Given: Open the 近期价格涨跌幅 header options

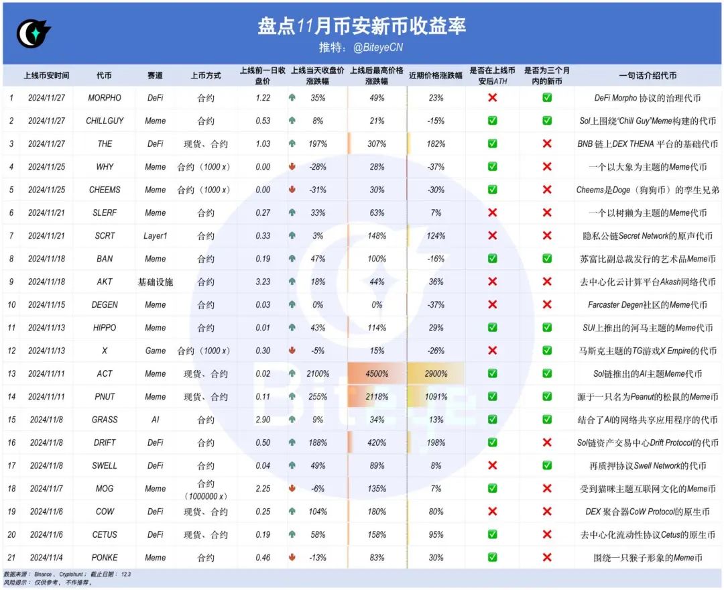Looking at the screenshot, I should [x=436, y=76].
